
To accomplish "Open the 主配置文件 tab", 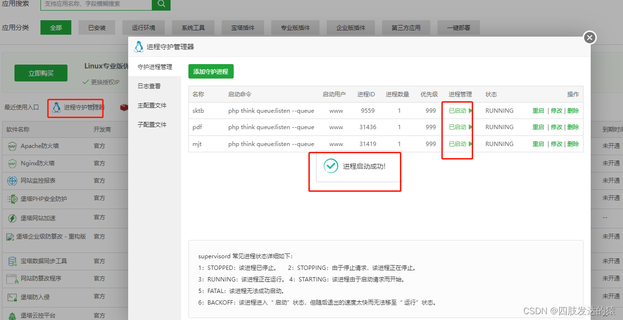I will click(x=153, y=106).
